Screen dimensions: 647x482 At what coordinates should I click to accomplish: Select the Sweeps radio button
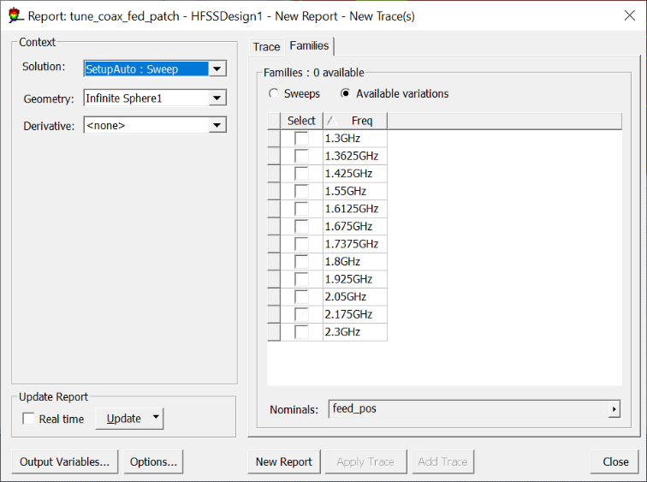[274, 93]
